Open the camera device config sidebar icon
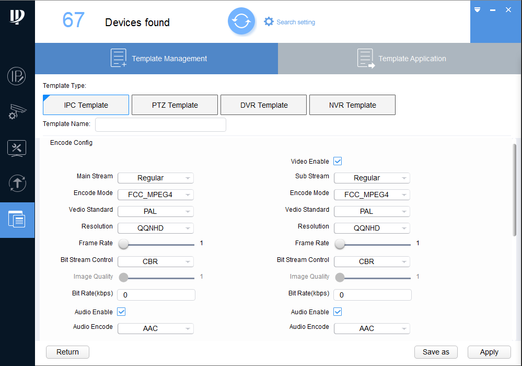 (x=17, y=112)
